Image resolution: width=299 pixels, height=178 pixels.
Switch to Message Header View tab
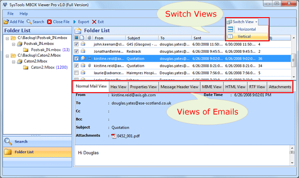point(179,87)
